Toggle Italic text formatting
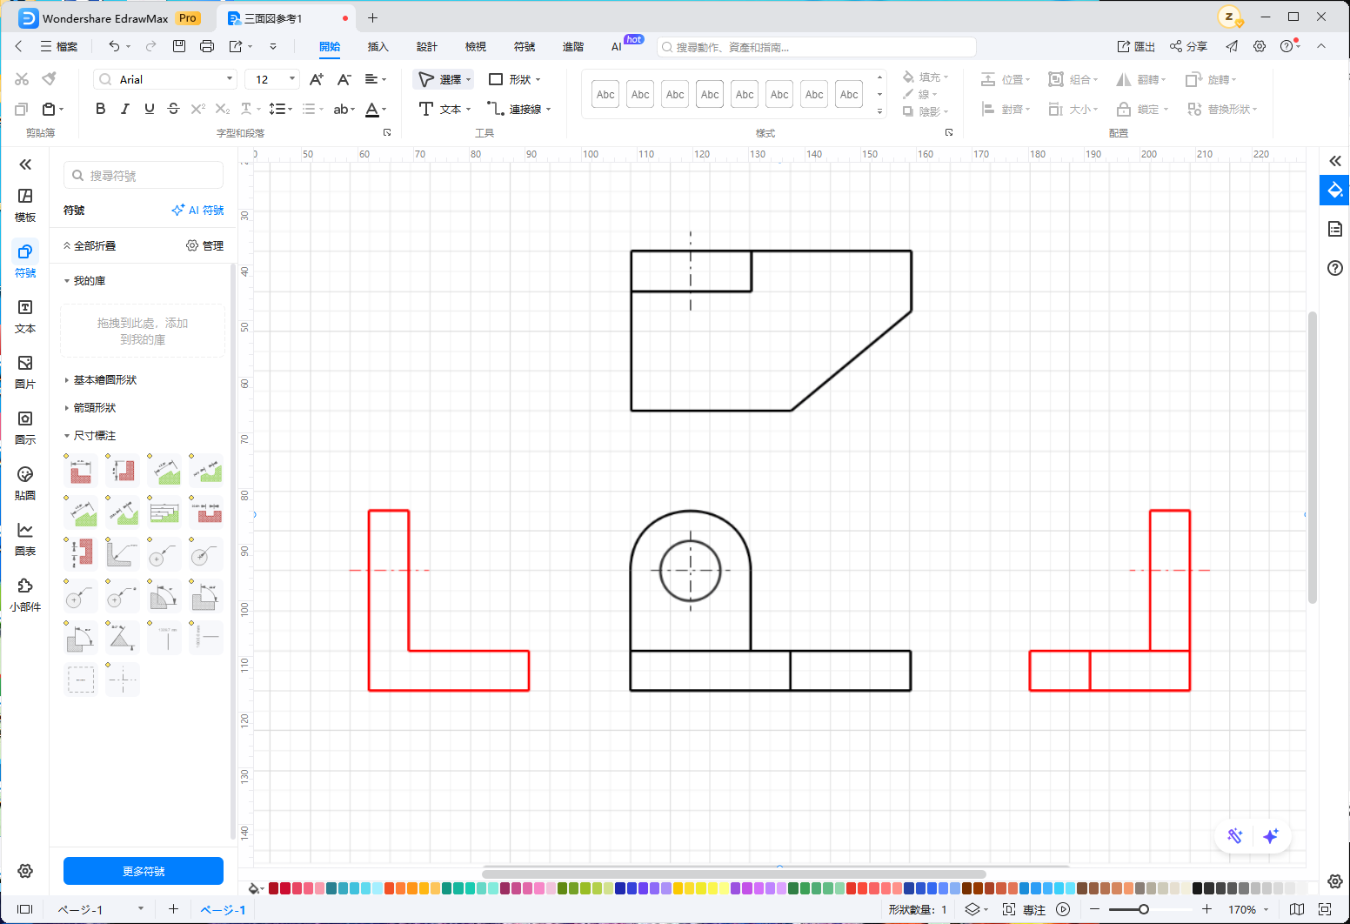Viewport: 1350px width, 924px height. [x=124, y=109]
